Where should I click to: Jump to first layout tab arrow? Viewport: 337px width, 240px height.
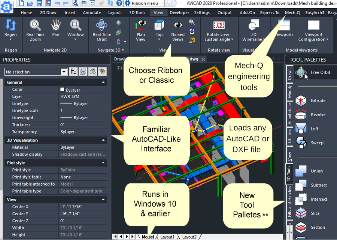click(115, 237)
